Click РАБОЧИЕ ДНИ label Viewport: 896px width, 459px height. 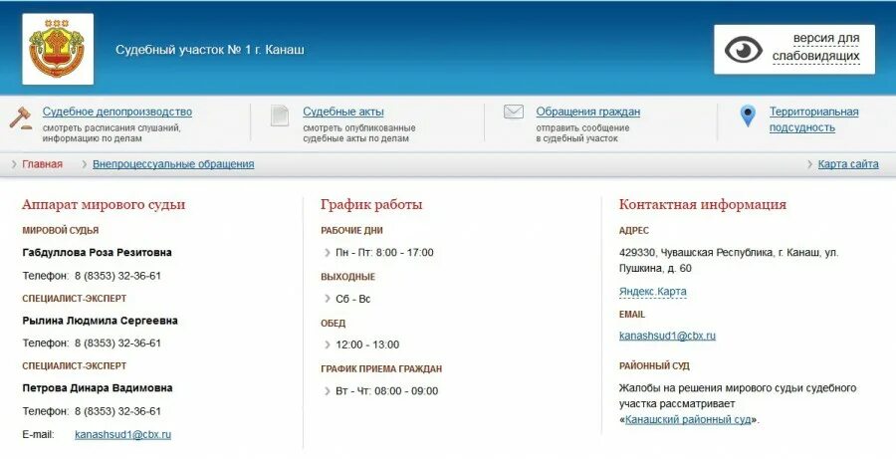pyautogui.click(x=352, y=230)
